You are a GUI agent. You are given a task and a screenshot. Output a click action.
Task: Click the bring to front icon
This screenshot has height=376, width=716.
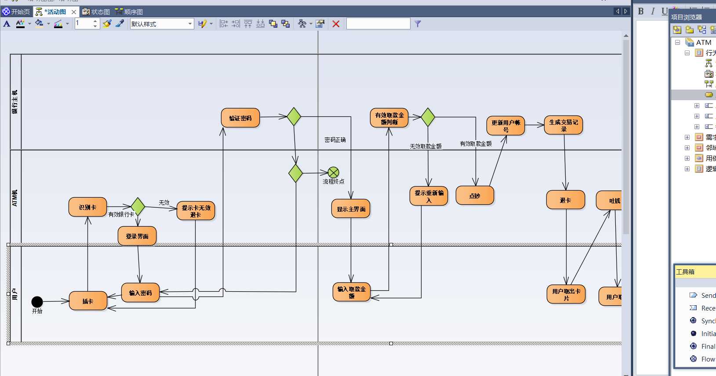(273, 24)
